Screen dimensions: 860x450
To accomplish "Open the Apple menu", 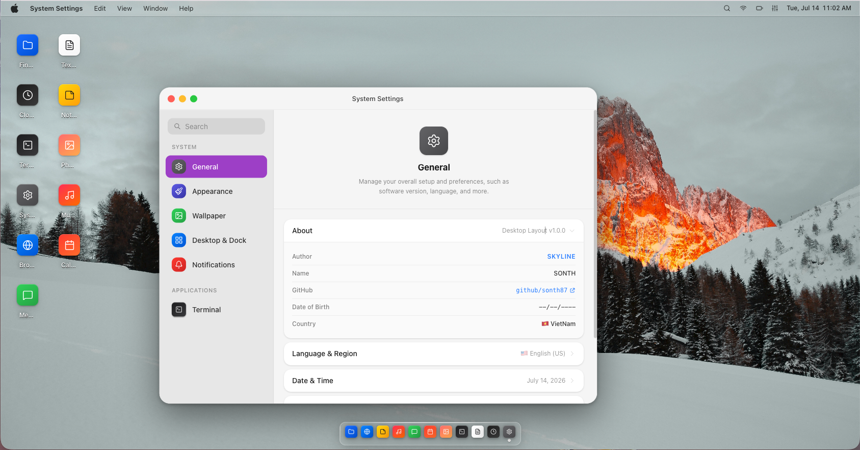I will (15, 8).
